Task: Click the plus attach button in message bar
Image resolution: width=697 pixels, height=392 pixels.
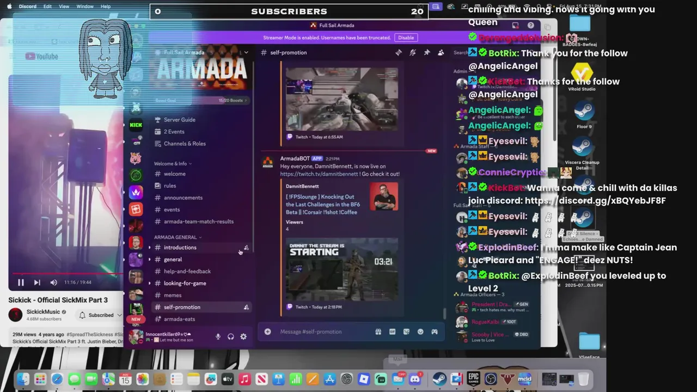Action: tap(267, 332)
